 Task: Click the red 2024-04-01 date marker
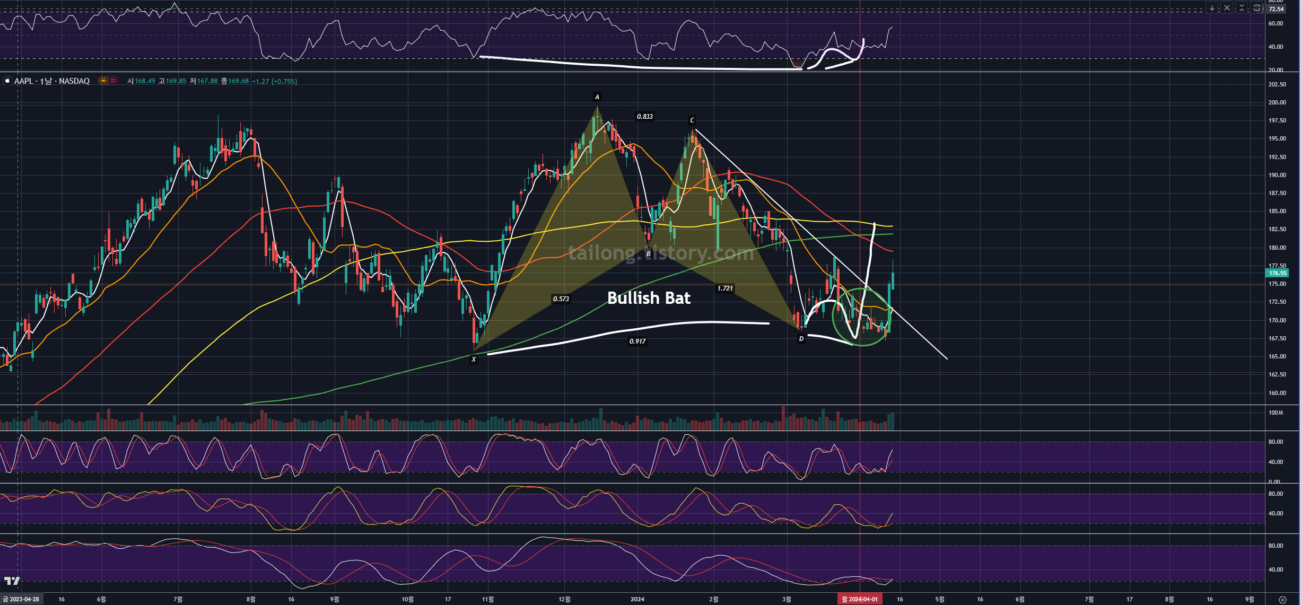859,599
